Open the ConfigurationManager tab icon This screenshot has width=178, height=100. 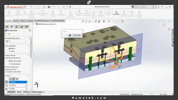(17, 27)
